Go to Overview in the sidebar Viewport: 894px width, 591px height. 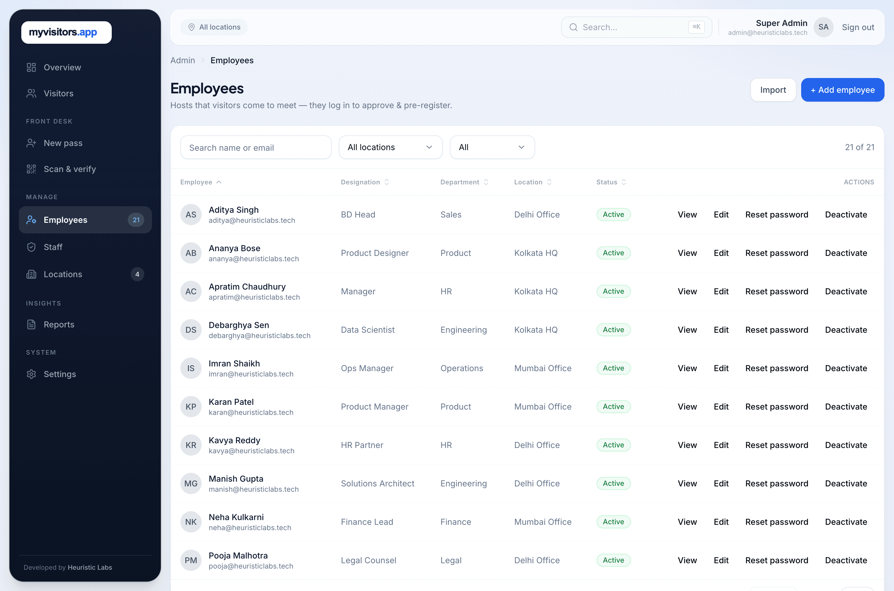pyautogui.click(x=85, y=67)
